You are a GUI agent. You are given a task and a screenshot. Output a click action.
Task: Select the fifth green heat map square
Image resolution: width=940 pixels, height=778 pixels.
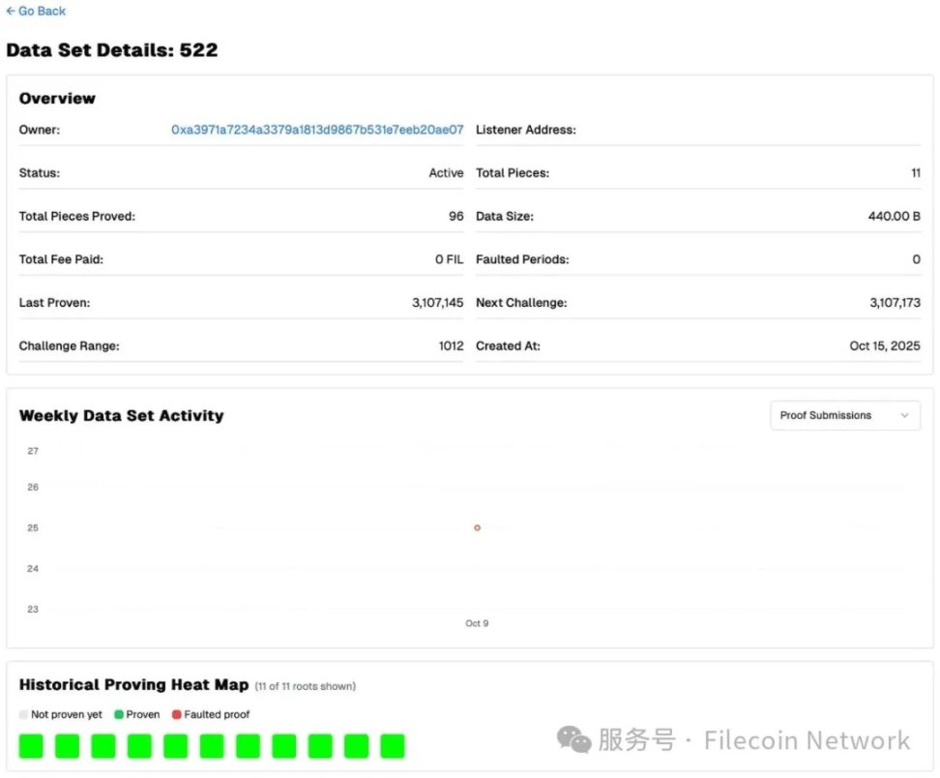tap(175, 746)
